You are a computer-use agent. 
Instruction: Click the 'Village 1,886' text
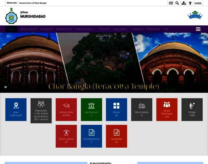192,114
